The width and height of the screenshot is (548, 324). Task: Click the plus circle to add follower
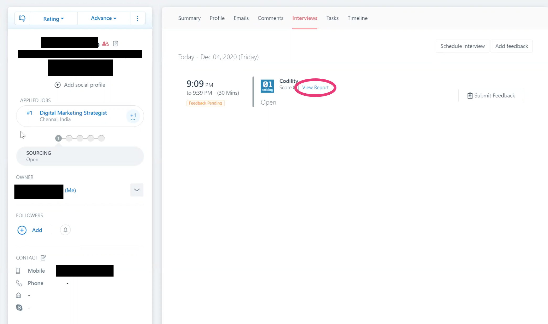(22, 230)
